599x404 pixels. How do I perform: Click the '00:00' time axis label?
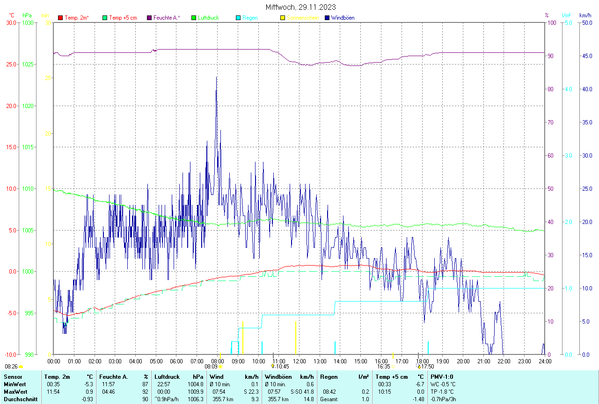point(54,361)
